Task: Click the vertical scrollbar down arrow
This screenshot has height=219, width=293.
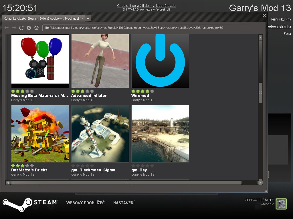Action: 260,182
